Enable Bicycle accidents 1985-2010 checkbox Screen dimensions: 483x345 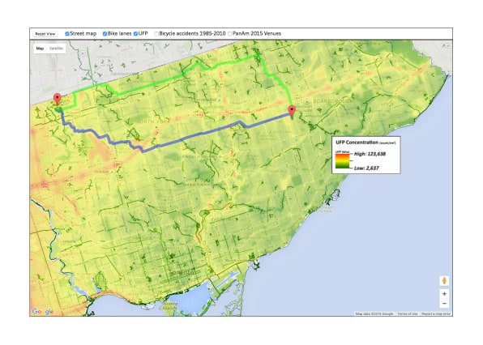(x=156, y=34)
